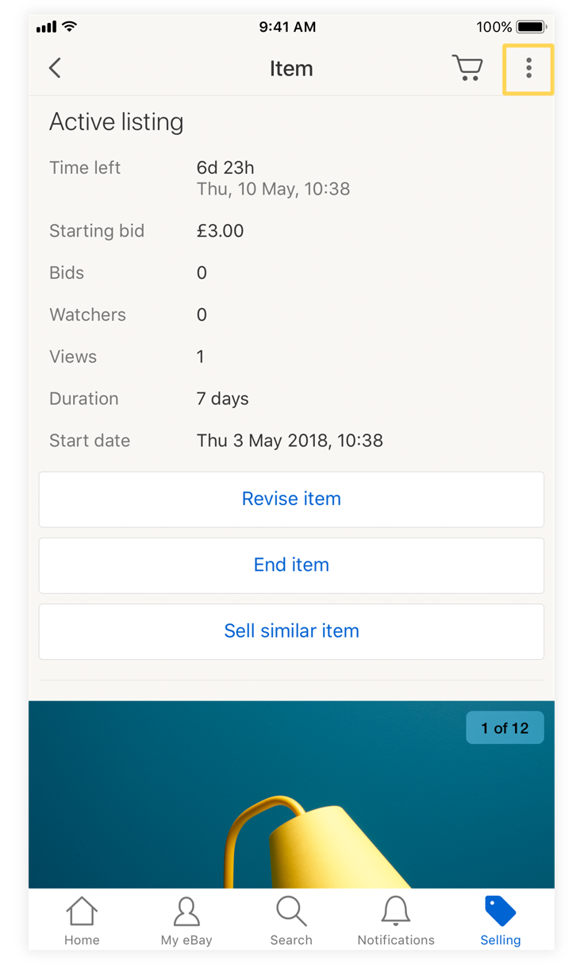Tap the Revise item button
The image size is (584, 964).
291,499
